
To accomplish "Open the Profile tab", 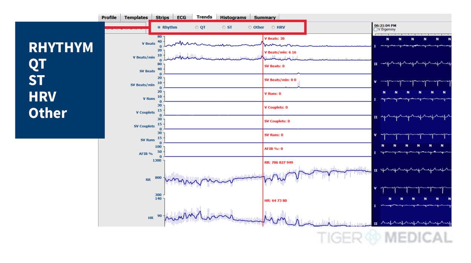I will pyautogui.click(x=109, y=18).
